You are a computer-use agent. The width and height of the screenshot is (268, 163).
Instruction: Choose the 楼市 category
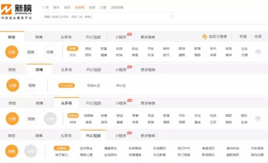tap(166, 48)
